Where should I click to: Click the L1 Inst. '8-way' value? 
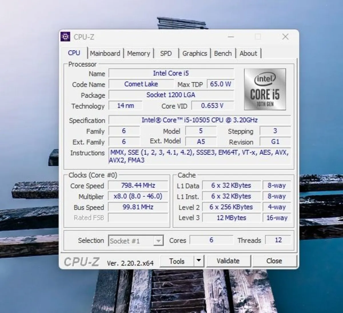pos(277,196)
